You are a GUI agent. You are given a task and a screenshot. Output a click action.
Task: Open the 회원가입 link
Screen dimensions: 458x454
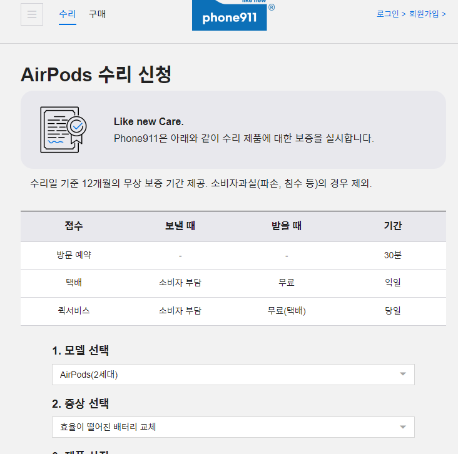pos(427,14)
